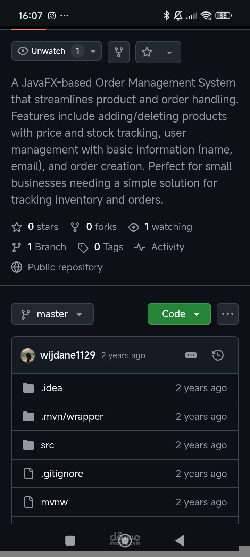This screenshot has width=250, height=557.
Task: Click the fork icon button
Action: pyautogui.click(x=118, y=52)
